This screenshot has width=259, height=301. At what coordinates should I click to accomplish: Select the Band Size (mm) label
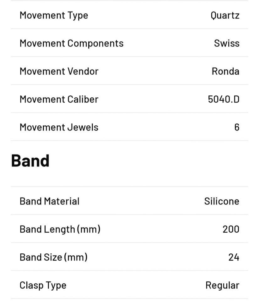pos(53,257)
